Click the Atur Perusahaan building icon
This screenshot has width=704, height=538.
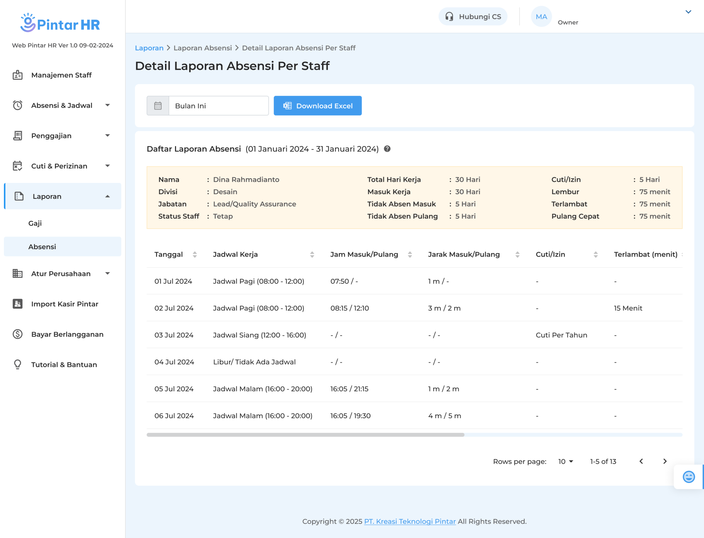pos(18,273)
